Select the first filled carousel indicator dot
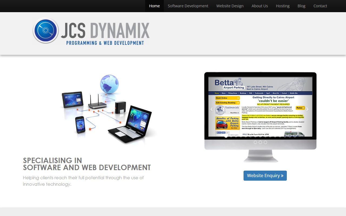This screenshot has height=216, width=346. (x=226, y=136)
